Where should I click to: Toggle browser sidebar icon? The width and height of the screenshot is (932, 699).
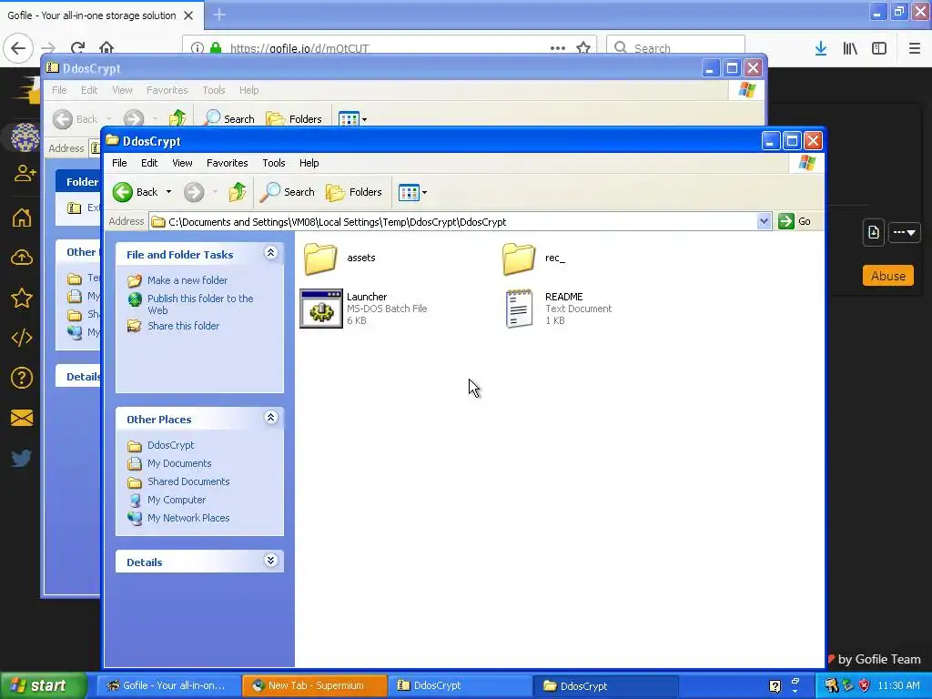point(879,48)
